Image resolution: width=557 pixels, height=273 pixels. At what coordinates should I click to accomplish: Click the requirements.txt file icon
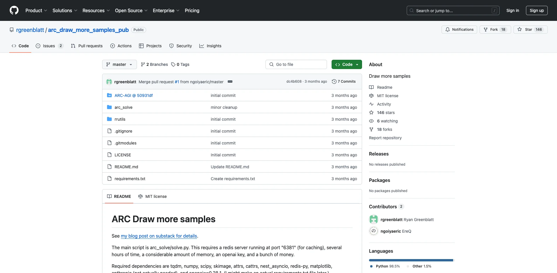pyautogui.click(x=109, y=179)
